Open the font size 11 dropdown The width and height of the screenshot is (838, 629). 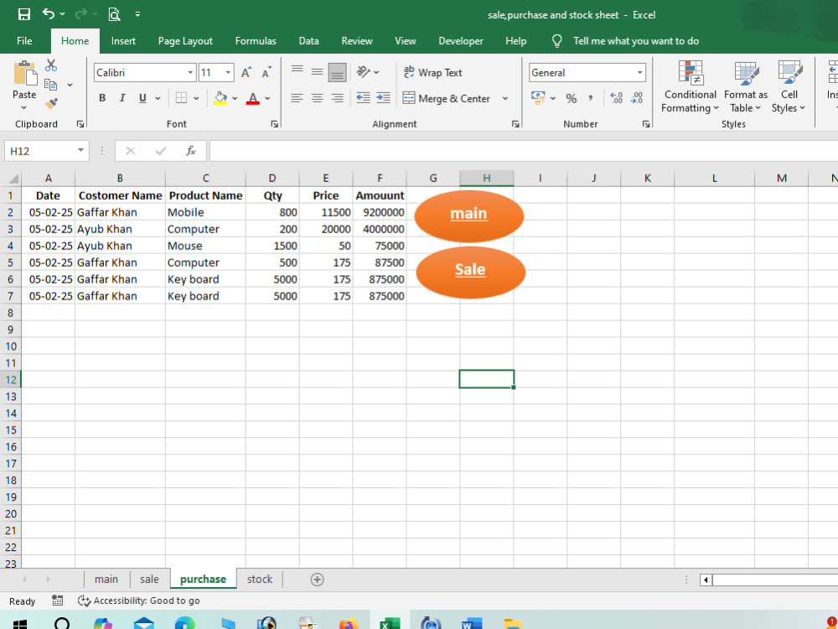pos(228,73)
